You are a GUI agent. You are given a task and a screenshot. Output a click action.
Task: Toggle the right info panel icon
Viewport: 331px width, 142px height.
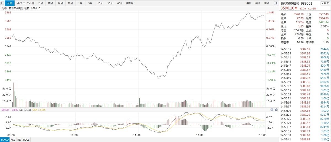(275, 3)
